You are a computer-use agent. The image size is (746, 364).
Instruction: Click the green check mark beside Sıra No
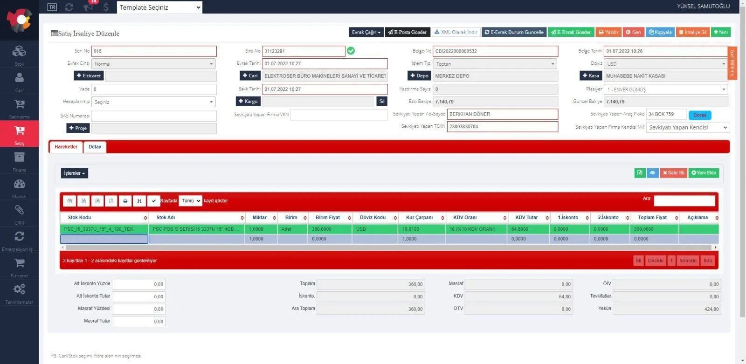(x=351, y=51)
